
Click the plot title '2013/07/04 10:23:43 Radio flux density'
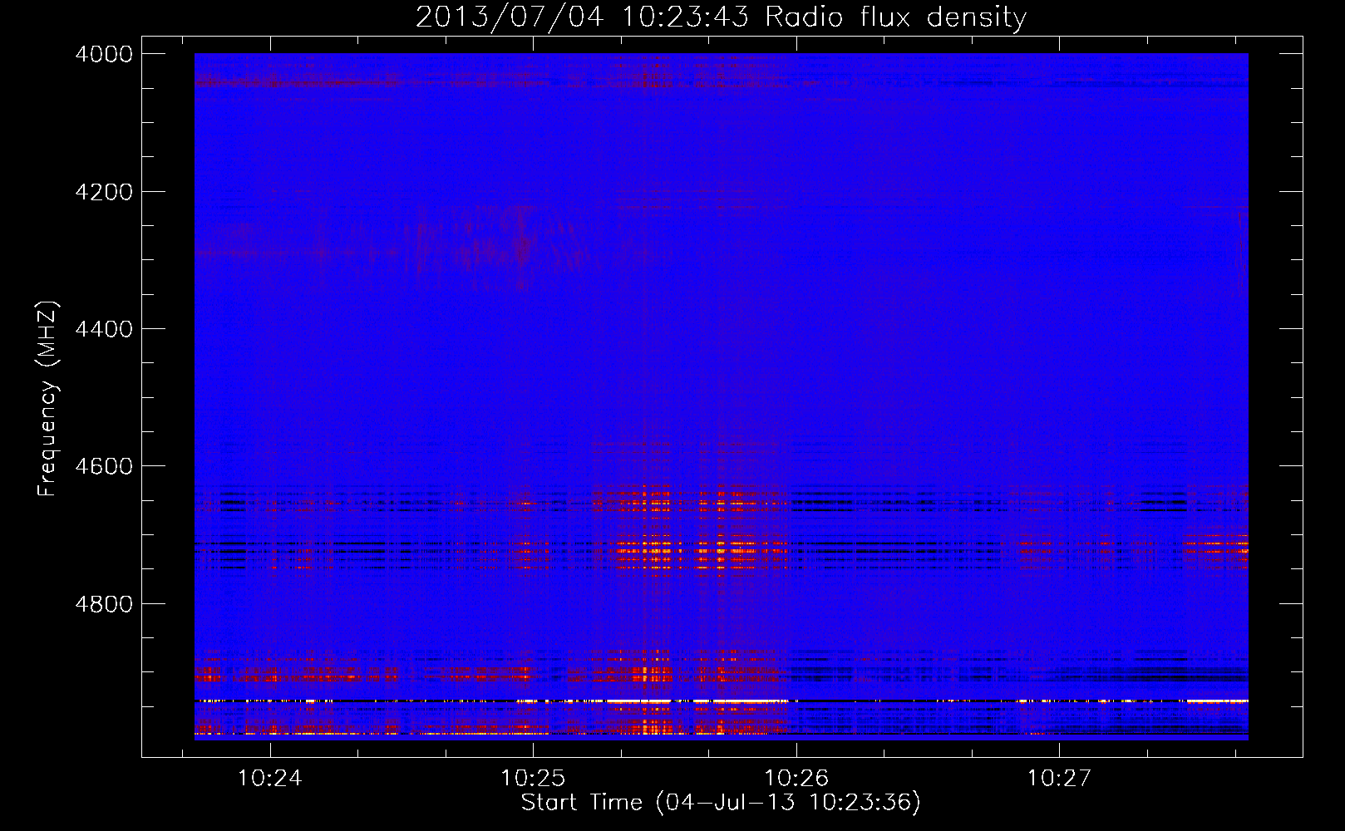pos(722,17)
